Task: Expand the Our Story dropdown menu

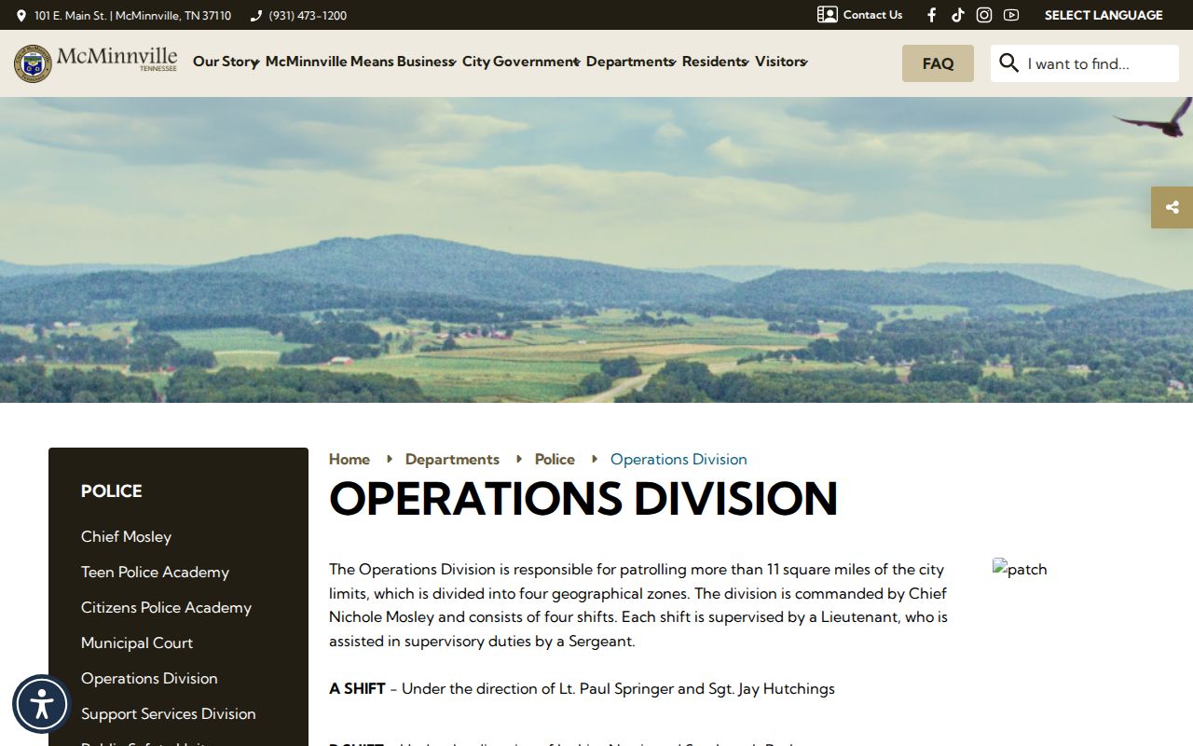Action: 226,62
